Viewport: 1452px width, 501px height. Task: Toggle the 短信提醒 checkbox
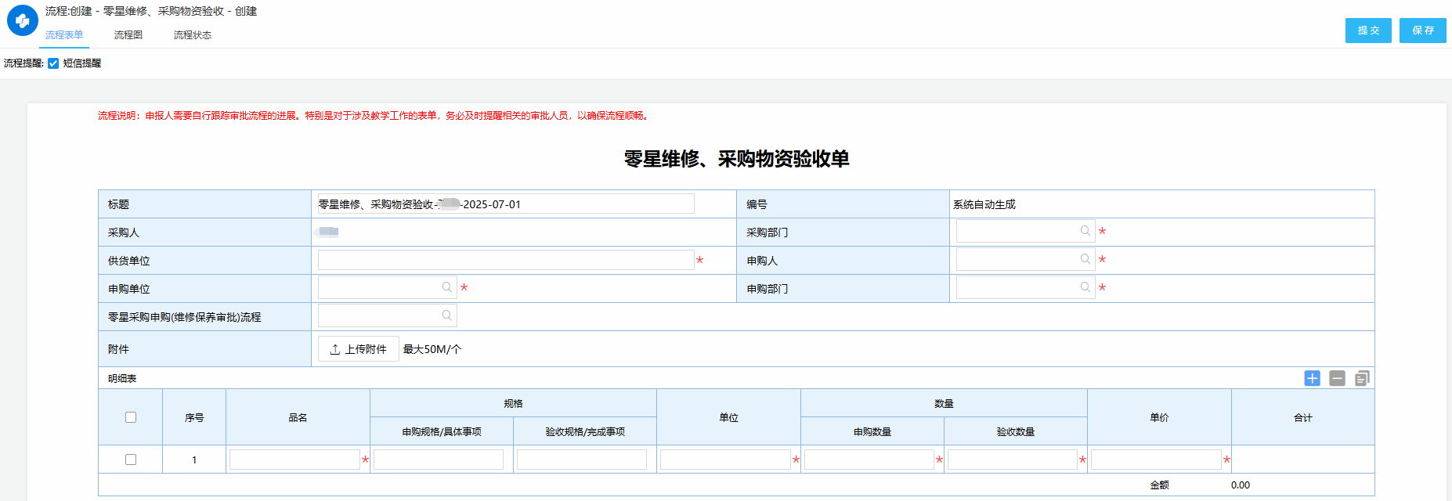point(53,63)
